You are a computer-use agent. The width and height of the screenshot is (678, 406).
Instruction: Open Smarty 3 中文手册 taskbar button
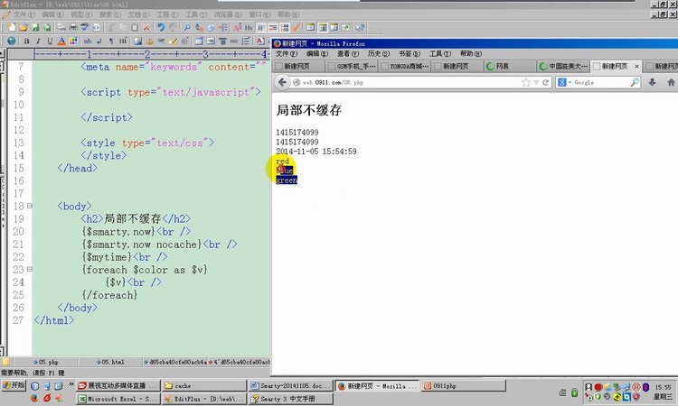[291, 399]
